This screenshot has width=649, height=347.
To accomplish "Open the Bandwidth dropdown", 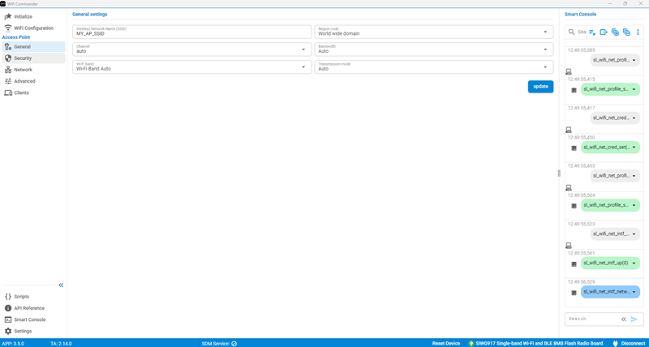I will coord(434,49).
